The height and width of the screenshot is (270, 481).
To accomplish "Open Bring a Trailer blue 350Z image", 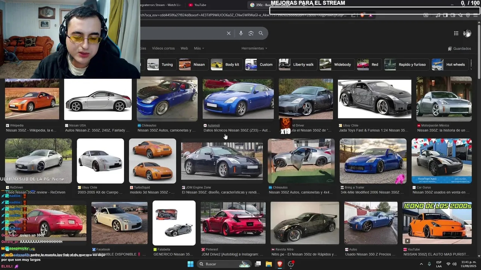I will click(x=373, y=161).
